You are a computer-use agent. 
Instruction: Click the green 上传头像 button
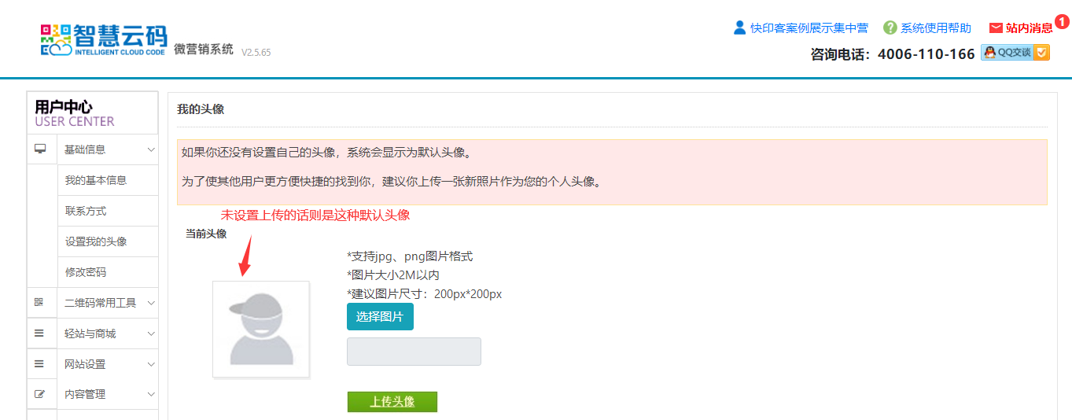coord(392,402)
